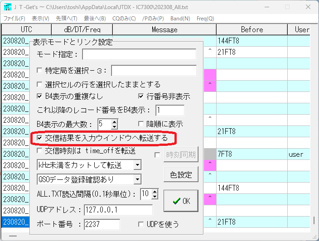Click the 先頭へ(T) menu item

click(x=67, y=19)
